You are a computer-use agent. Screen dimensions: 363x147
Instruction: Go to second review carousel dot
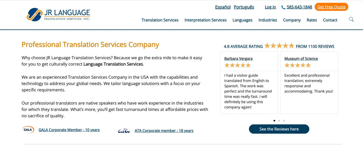point(279,121)
